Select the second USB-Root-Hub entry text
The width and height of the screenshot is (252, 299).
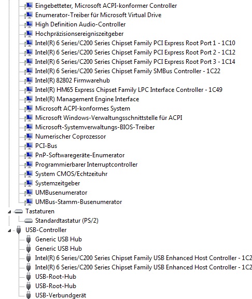click(56, 286)
